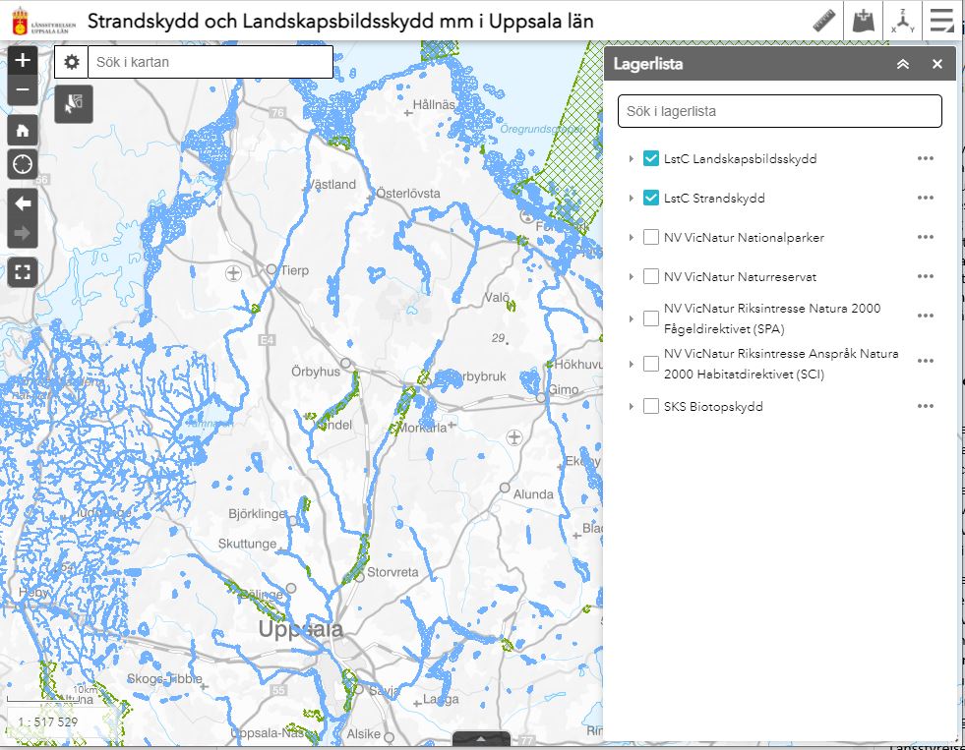Open the add data tool
Viewport: 965px width, 750px height.
(864, 21)
